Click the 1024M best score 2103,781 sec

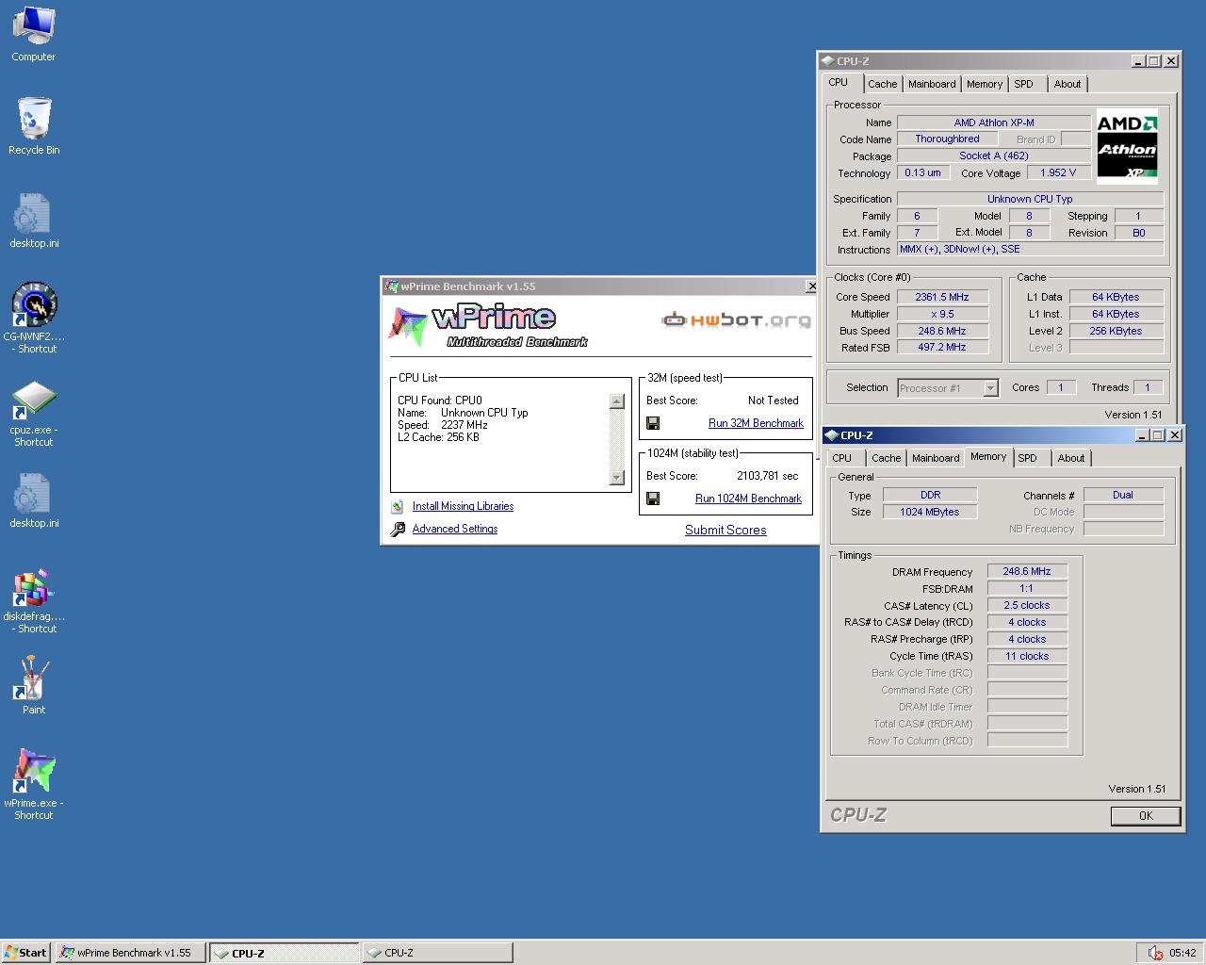[x=768, y=476]
